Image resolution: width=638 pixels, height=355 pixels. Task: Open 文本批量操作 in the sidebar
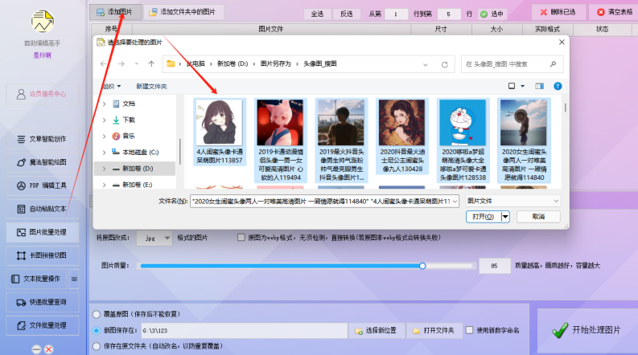37,279
